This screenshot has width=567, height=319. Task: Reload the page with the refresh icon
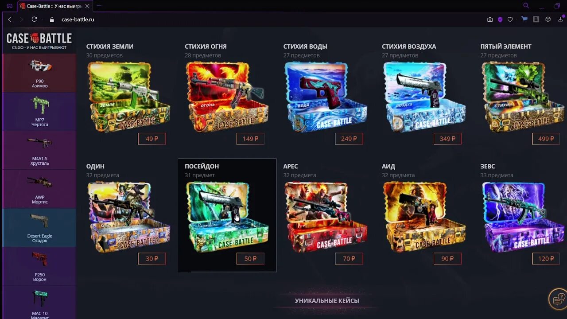pos(34,19)
